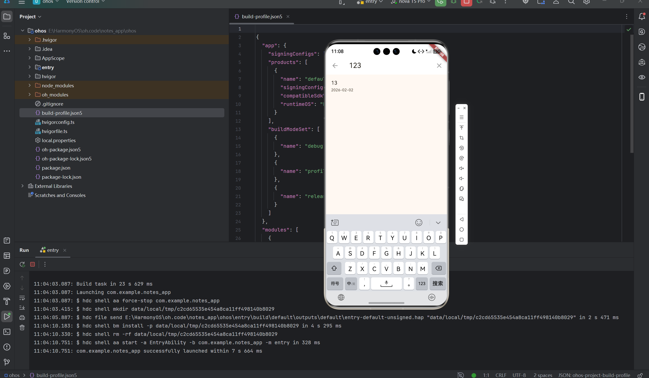Select the build-profile.json5 editor tab
The height and width of the screenshot is (378, 649).
pyautogui.click(x=262, y=17)
